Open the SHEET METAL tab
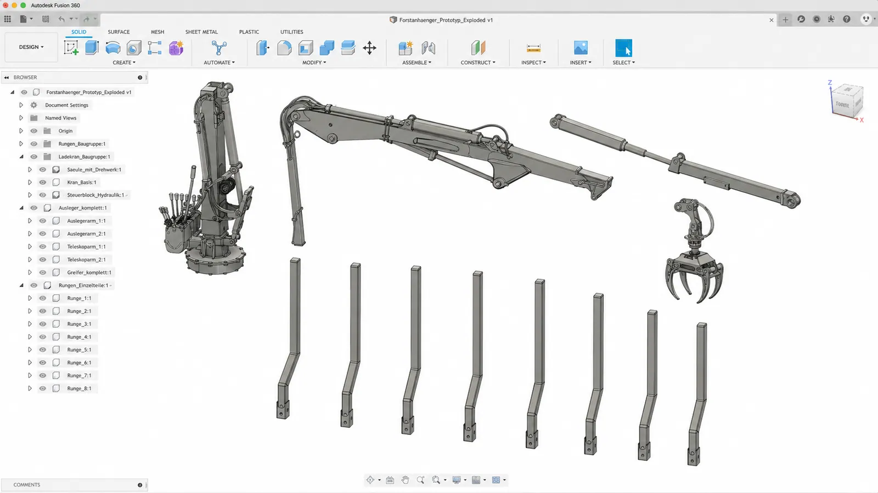 tap(201, 32)
